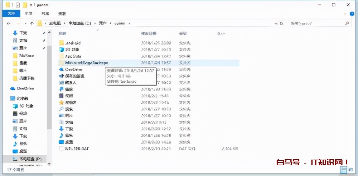Open the pinned 下载 shortcut in Quick access
Viewport: 358px width, 176px height.
coord(20,33)
